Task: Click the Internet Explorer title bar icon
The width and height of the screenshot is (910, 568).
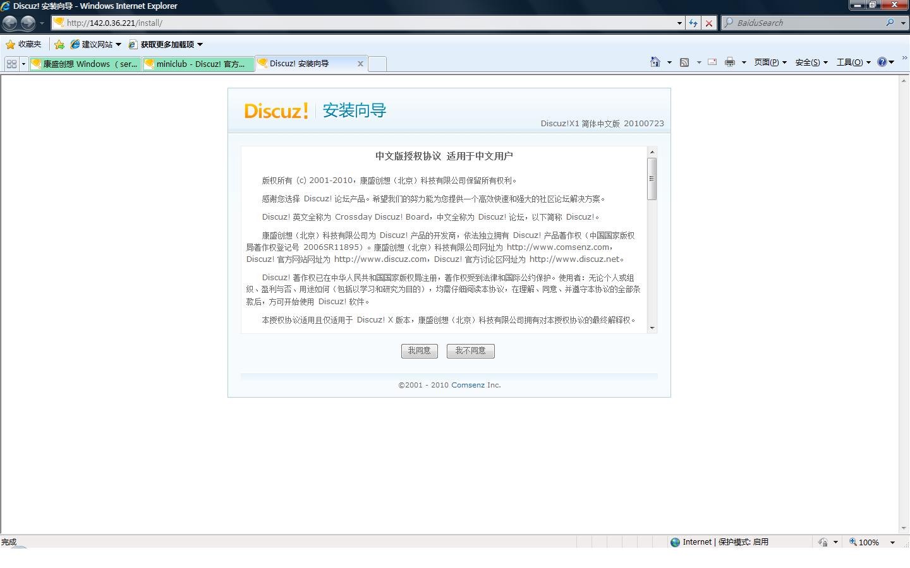Action: point(6,6)
